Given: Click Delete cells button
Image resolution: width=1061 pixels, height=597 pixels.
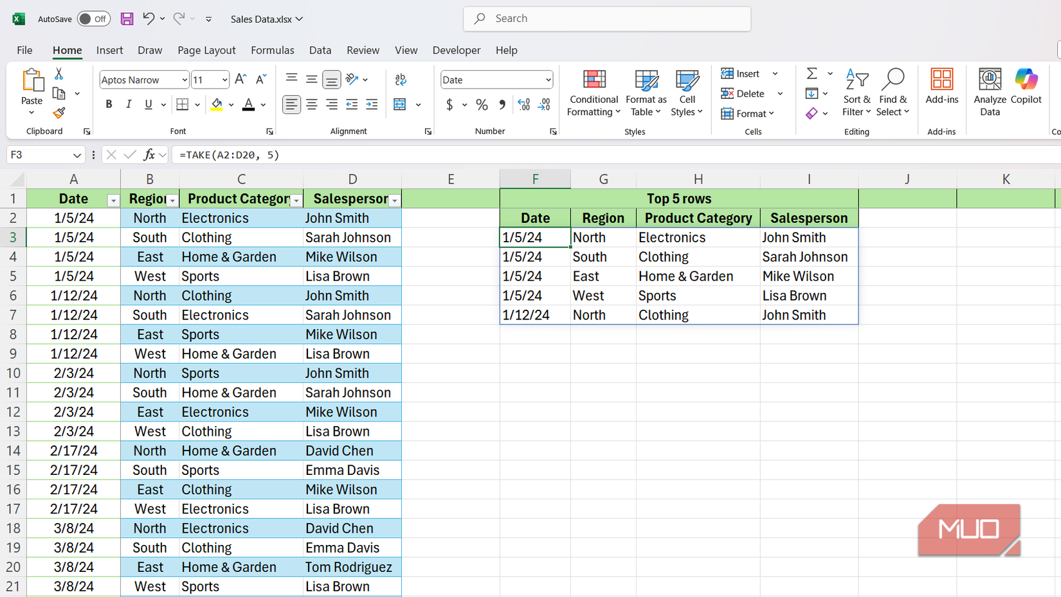Looking at the screenshot, I should (x=743, y=94).
